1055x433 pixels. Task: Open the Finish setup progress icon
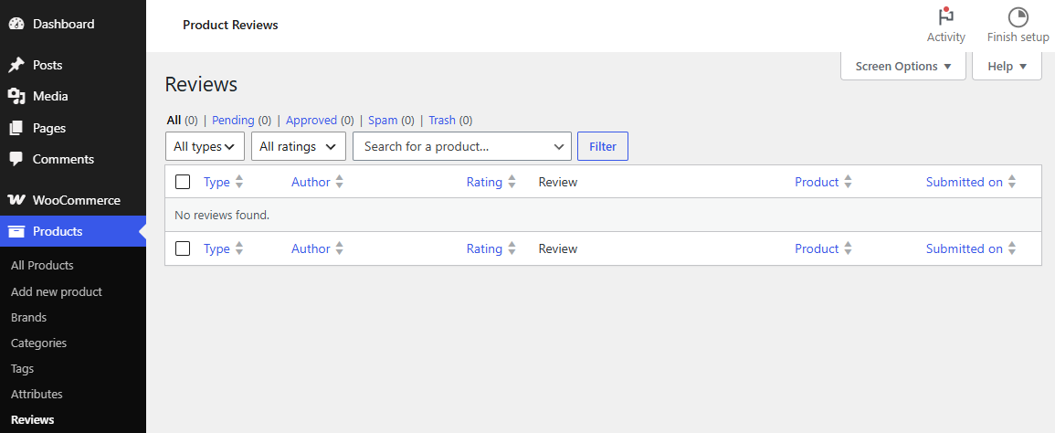[x=1018, y=16]
